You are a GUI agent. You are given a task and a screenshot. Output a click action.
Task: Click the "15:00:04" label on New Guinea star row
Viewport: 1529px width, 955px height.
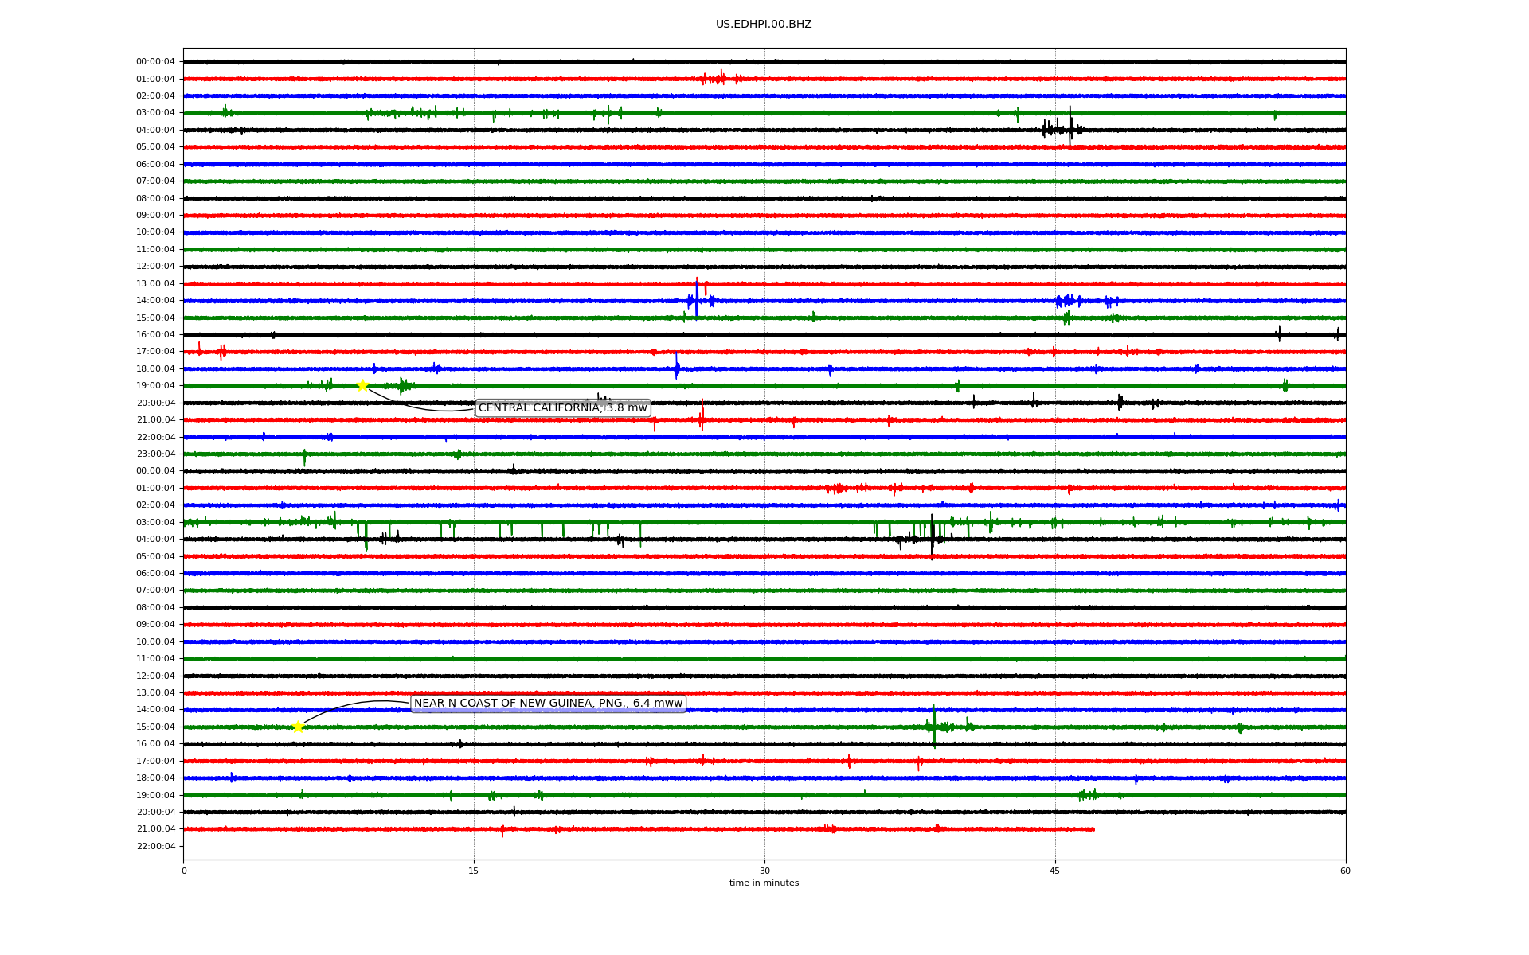click(x=155, y=727)
